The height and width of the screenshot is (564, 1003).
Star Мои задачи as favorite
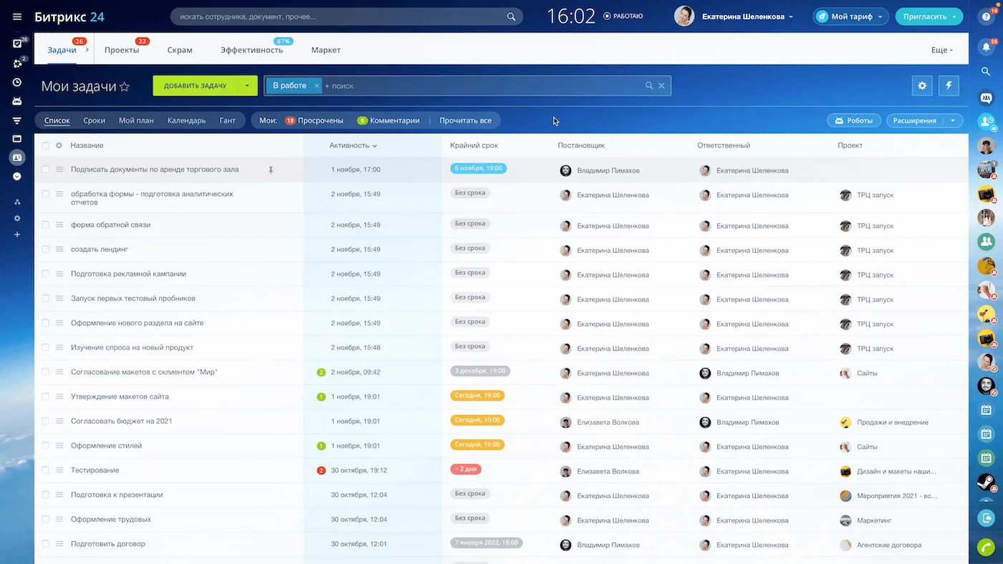[125, 87]
